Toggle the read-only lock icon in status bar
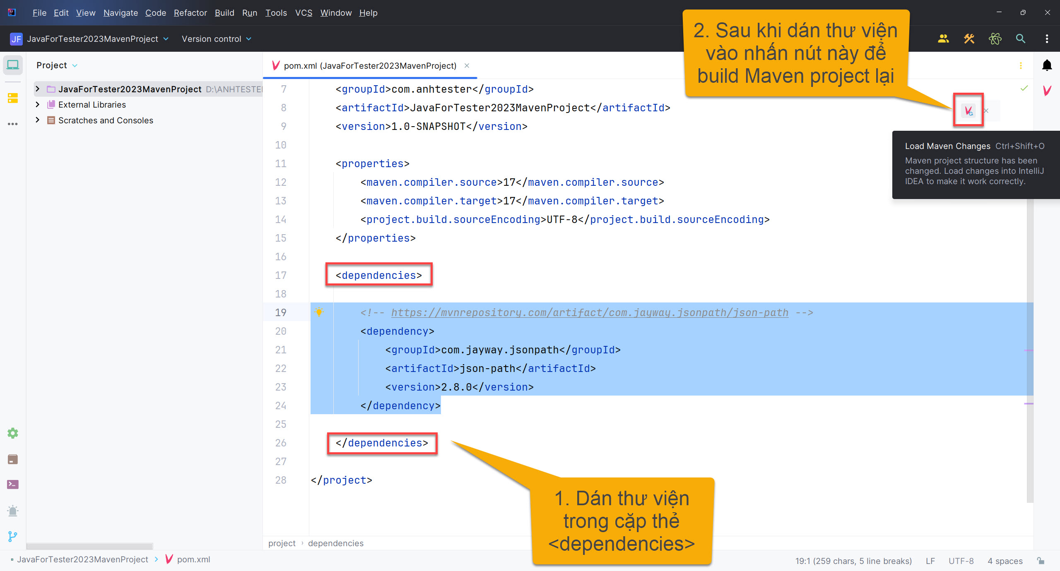Image resolution: width=1060 pixels, height=571 pixels. tap(1041, 561)
